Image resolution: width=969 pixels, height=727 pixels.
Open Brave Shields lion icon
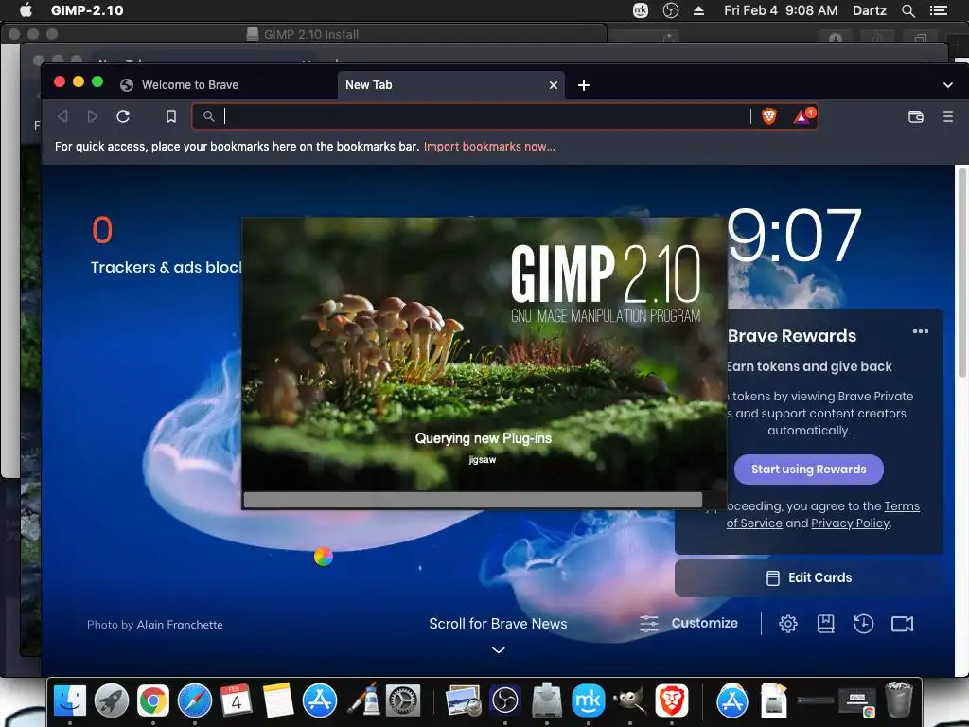point(768,116)
